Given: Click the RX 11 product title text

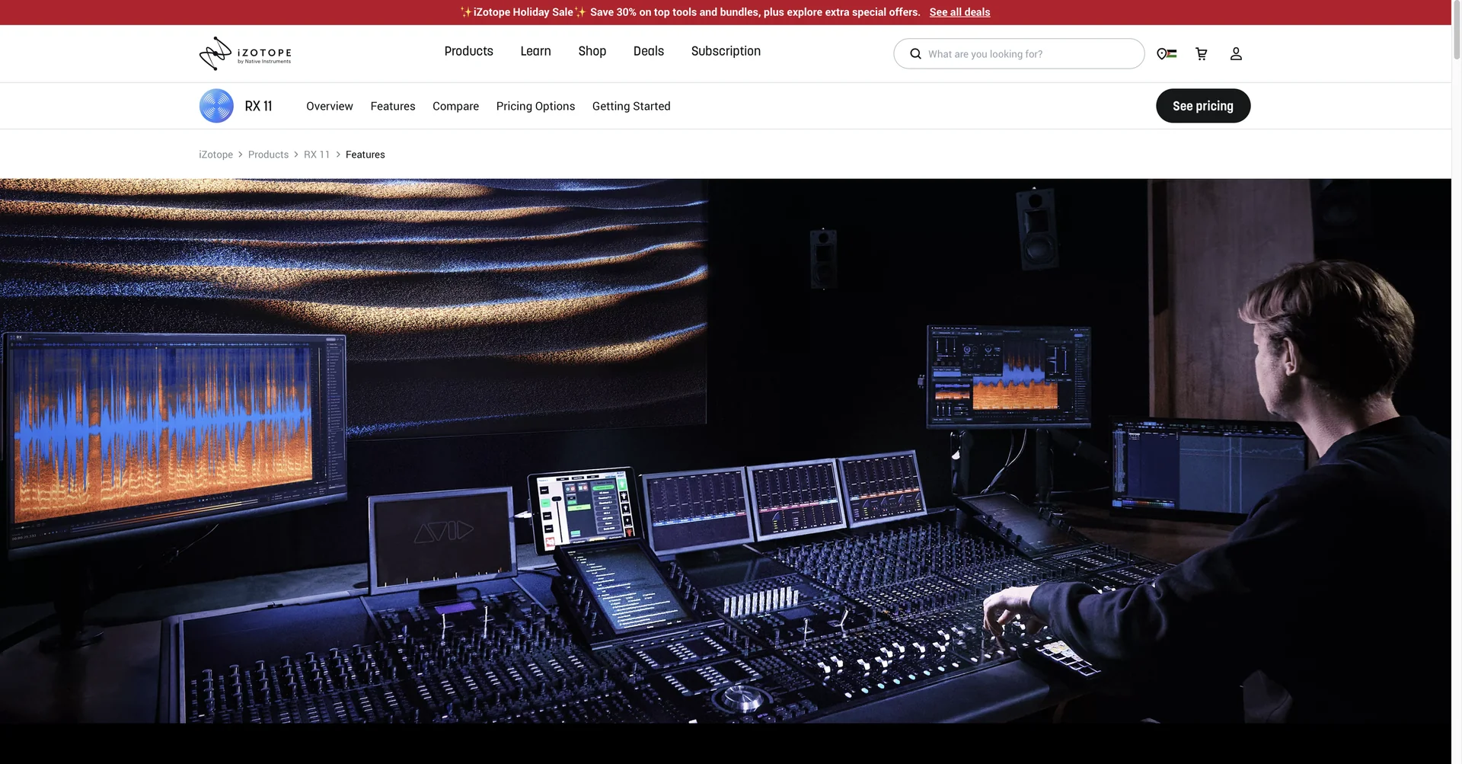Looking at the screenshot, I should point(258,106).
